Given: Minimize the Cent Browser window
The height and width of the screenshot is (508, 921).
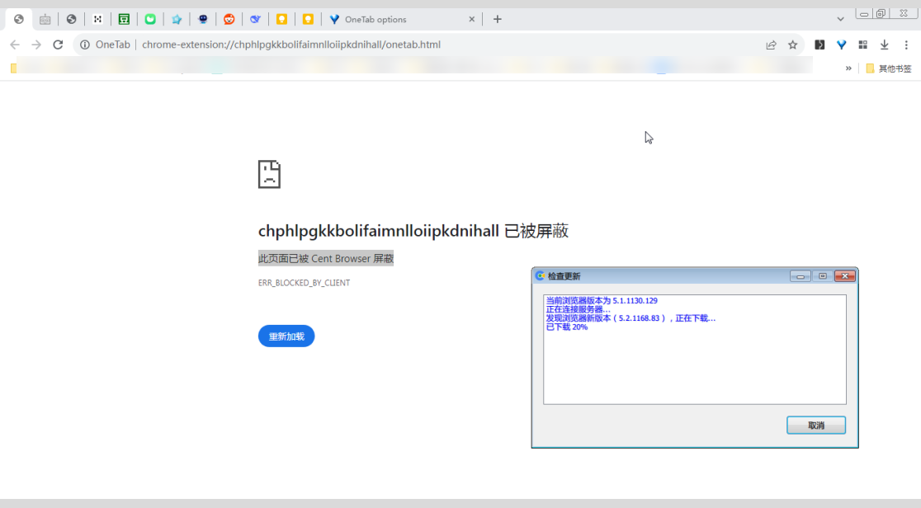Looking at the screenshot, I should (x=863, y=13).
